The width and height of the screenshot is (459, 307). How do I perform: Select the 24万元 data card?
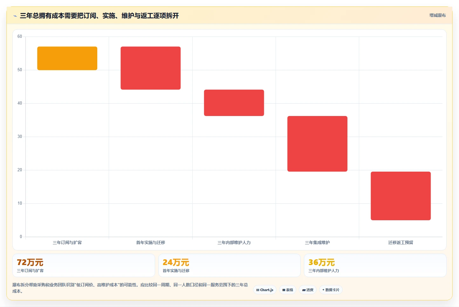[x=229, y=265]
